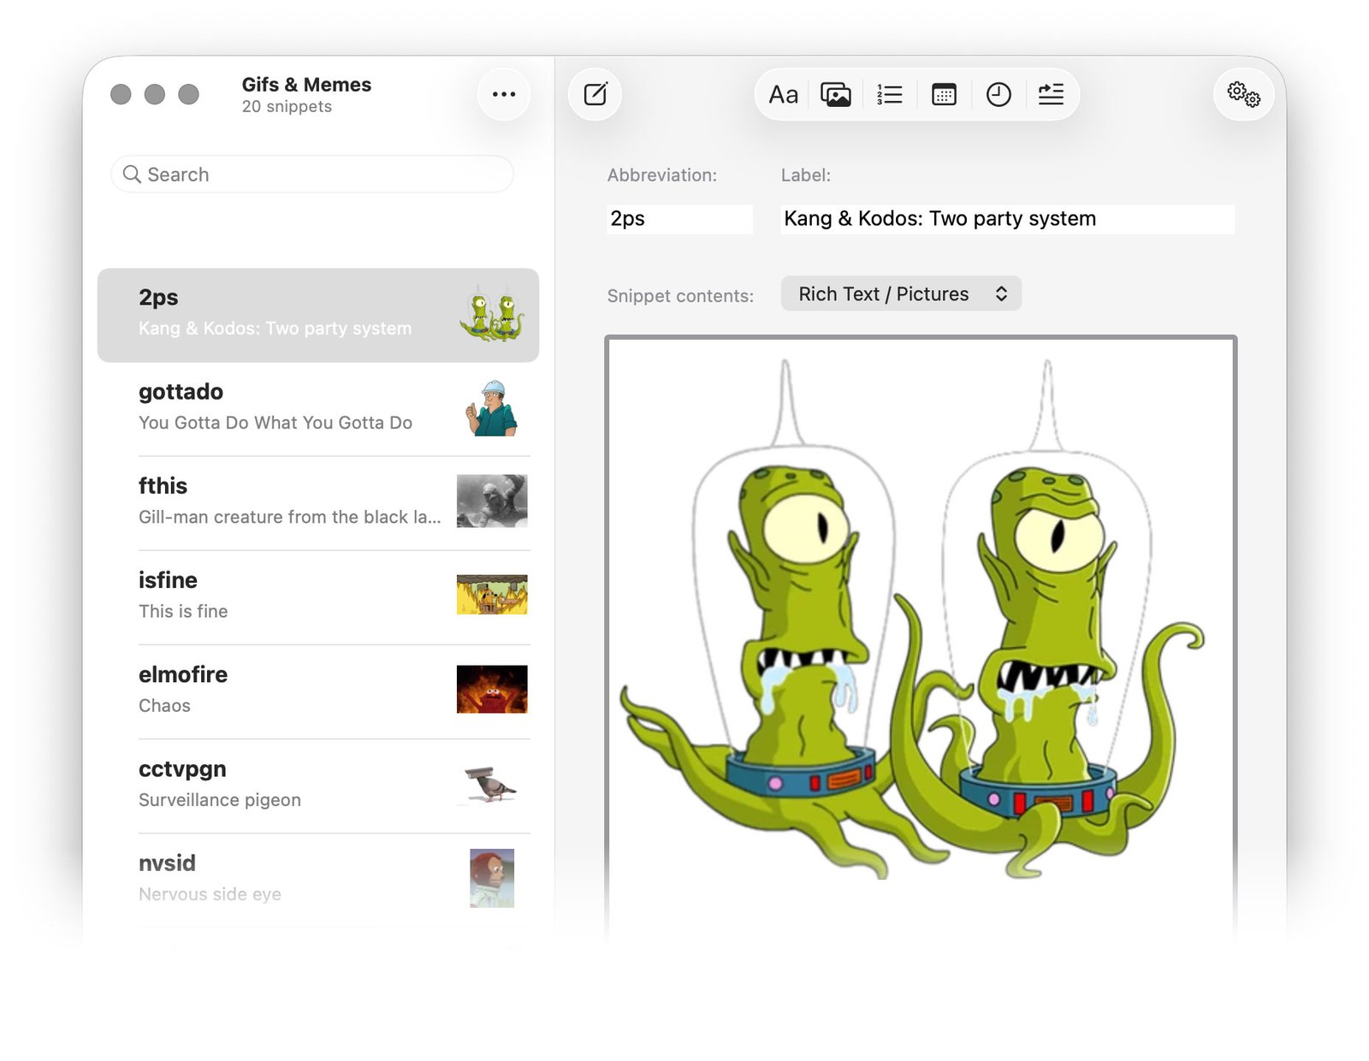Open the three-dots group options menu

(504, 94)
